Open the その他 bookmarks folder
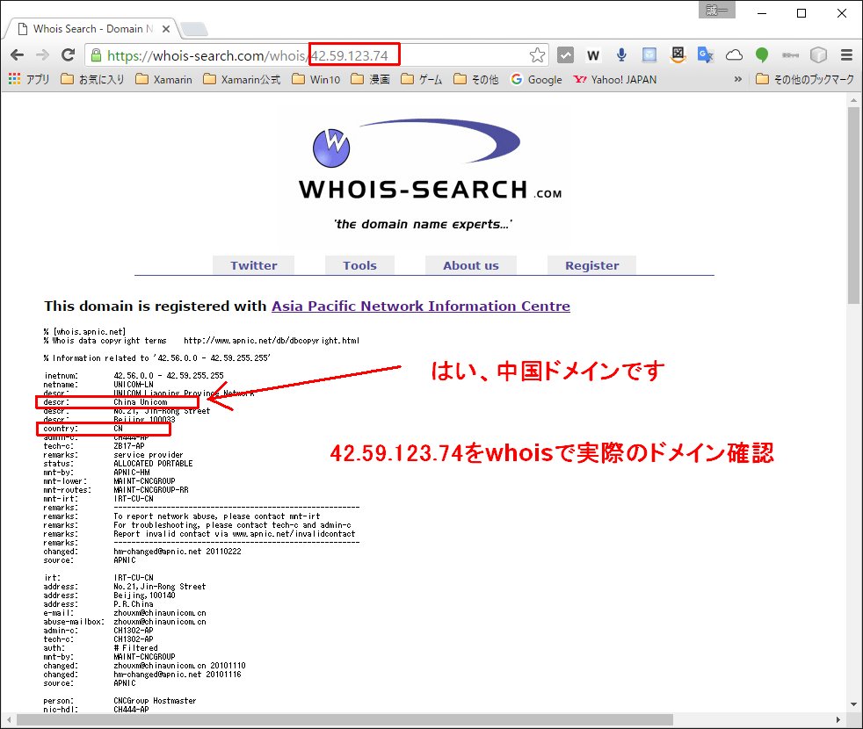Viewport: 863px width, 729px height. pos(476,79)
